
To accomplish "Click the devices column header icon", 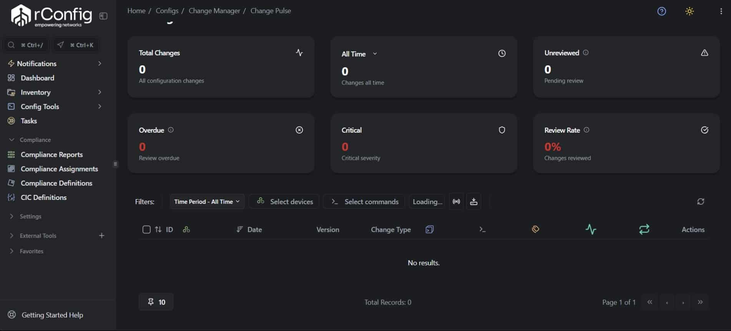I will (x=186, y=230).
